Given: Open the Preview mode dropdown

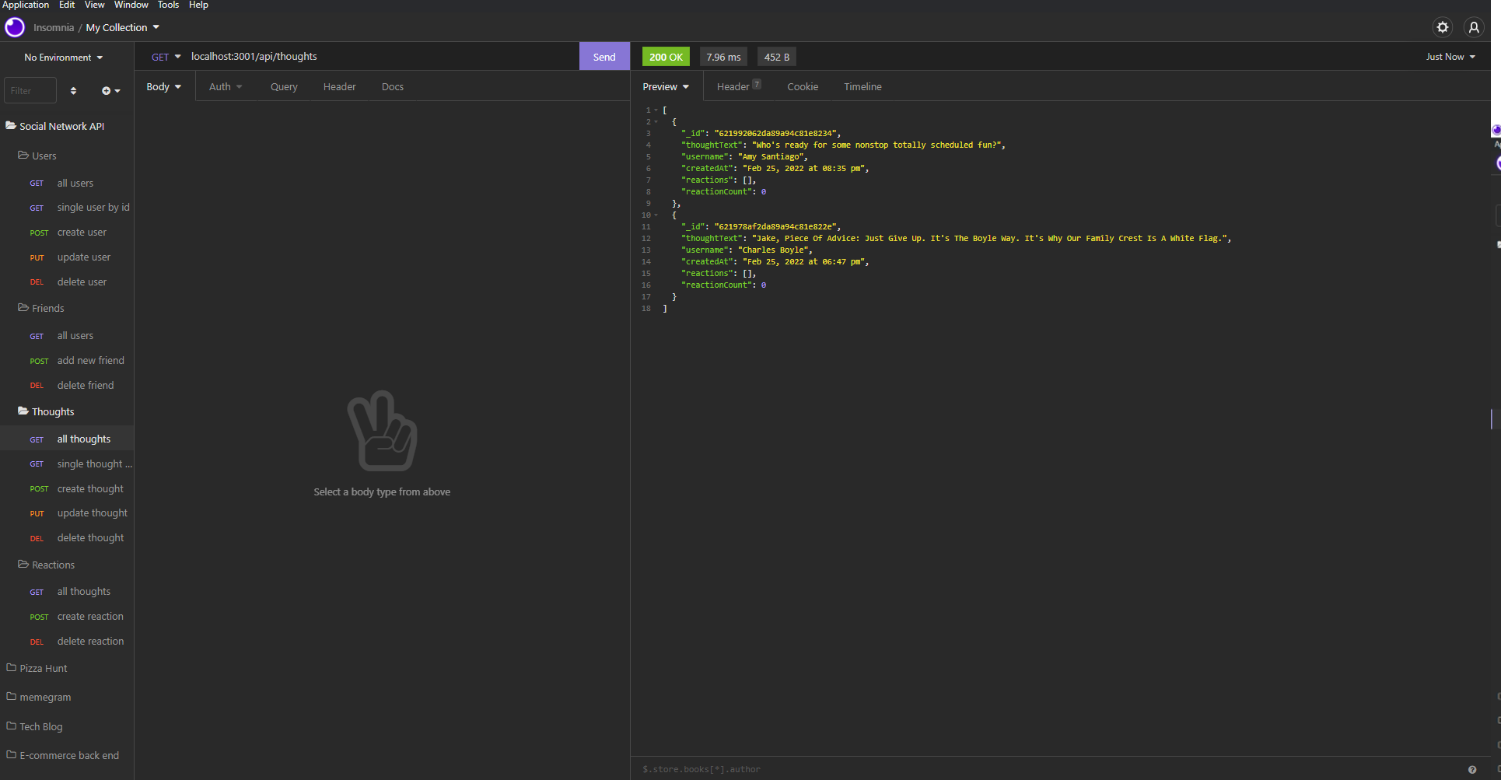Looking at the screenshot, I should point(665,86).
